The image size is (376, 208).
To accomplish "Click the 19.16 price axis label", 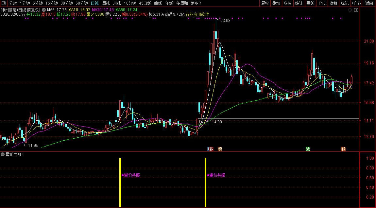I will 369,63.
